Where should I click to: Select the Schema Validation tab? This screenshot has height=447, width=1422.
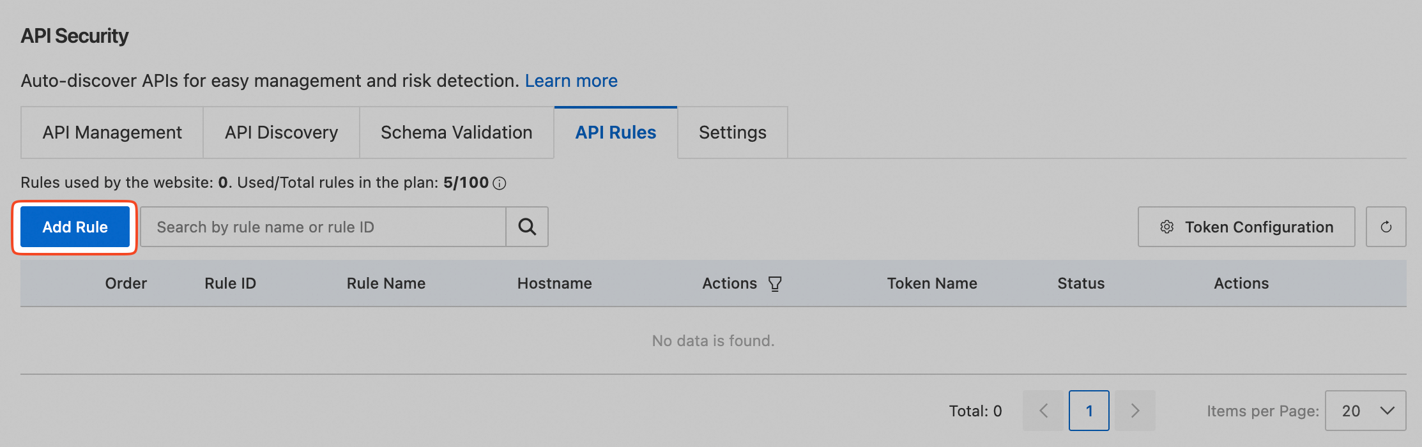pos(456,132)
